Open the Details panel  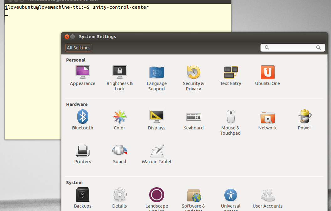point(119,198)
